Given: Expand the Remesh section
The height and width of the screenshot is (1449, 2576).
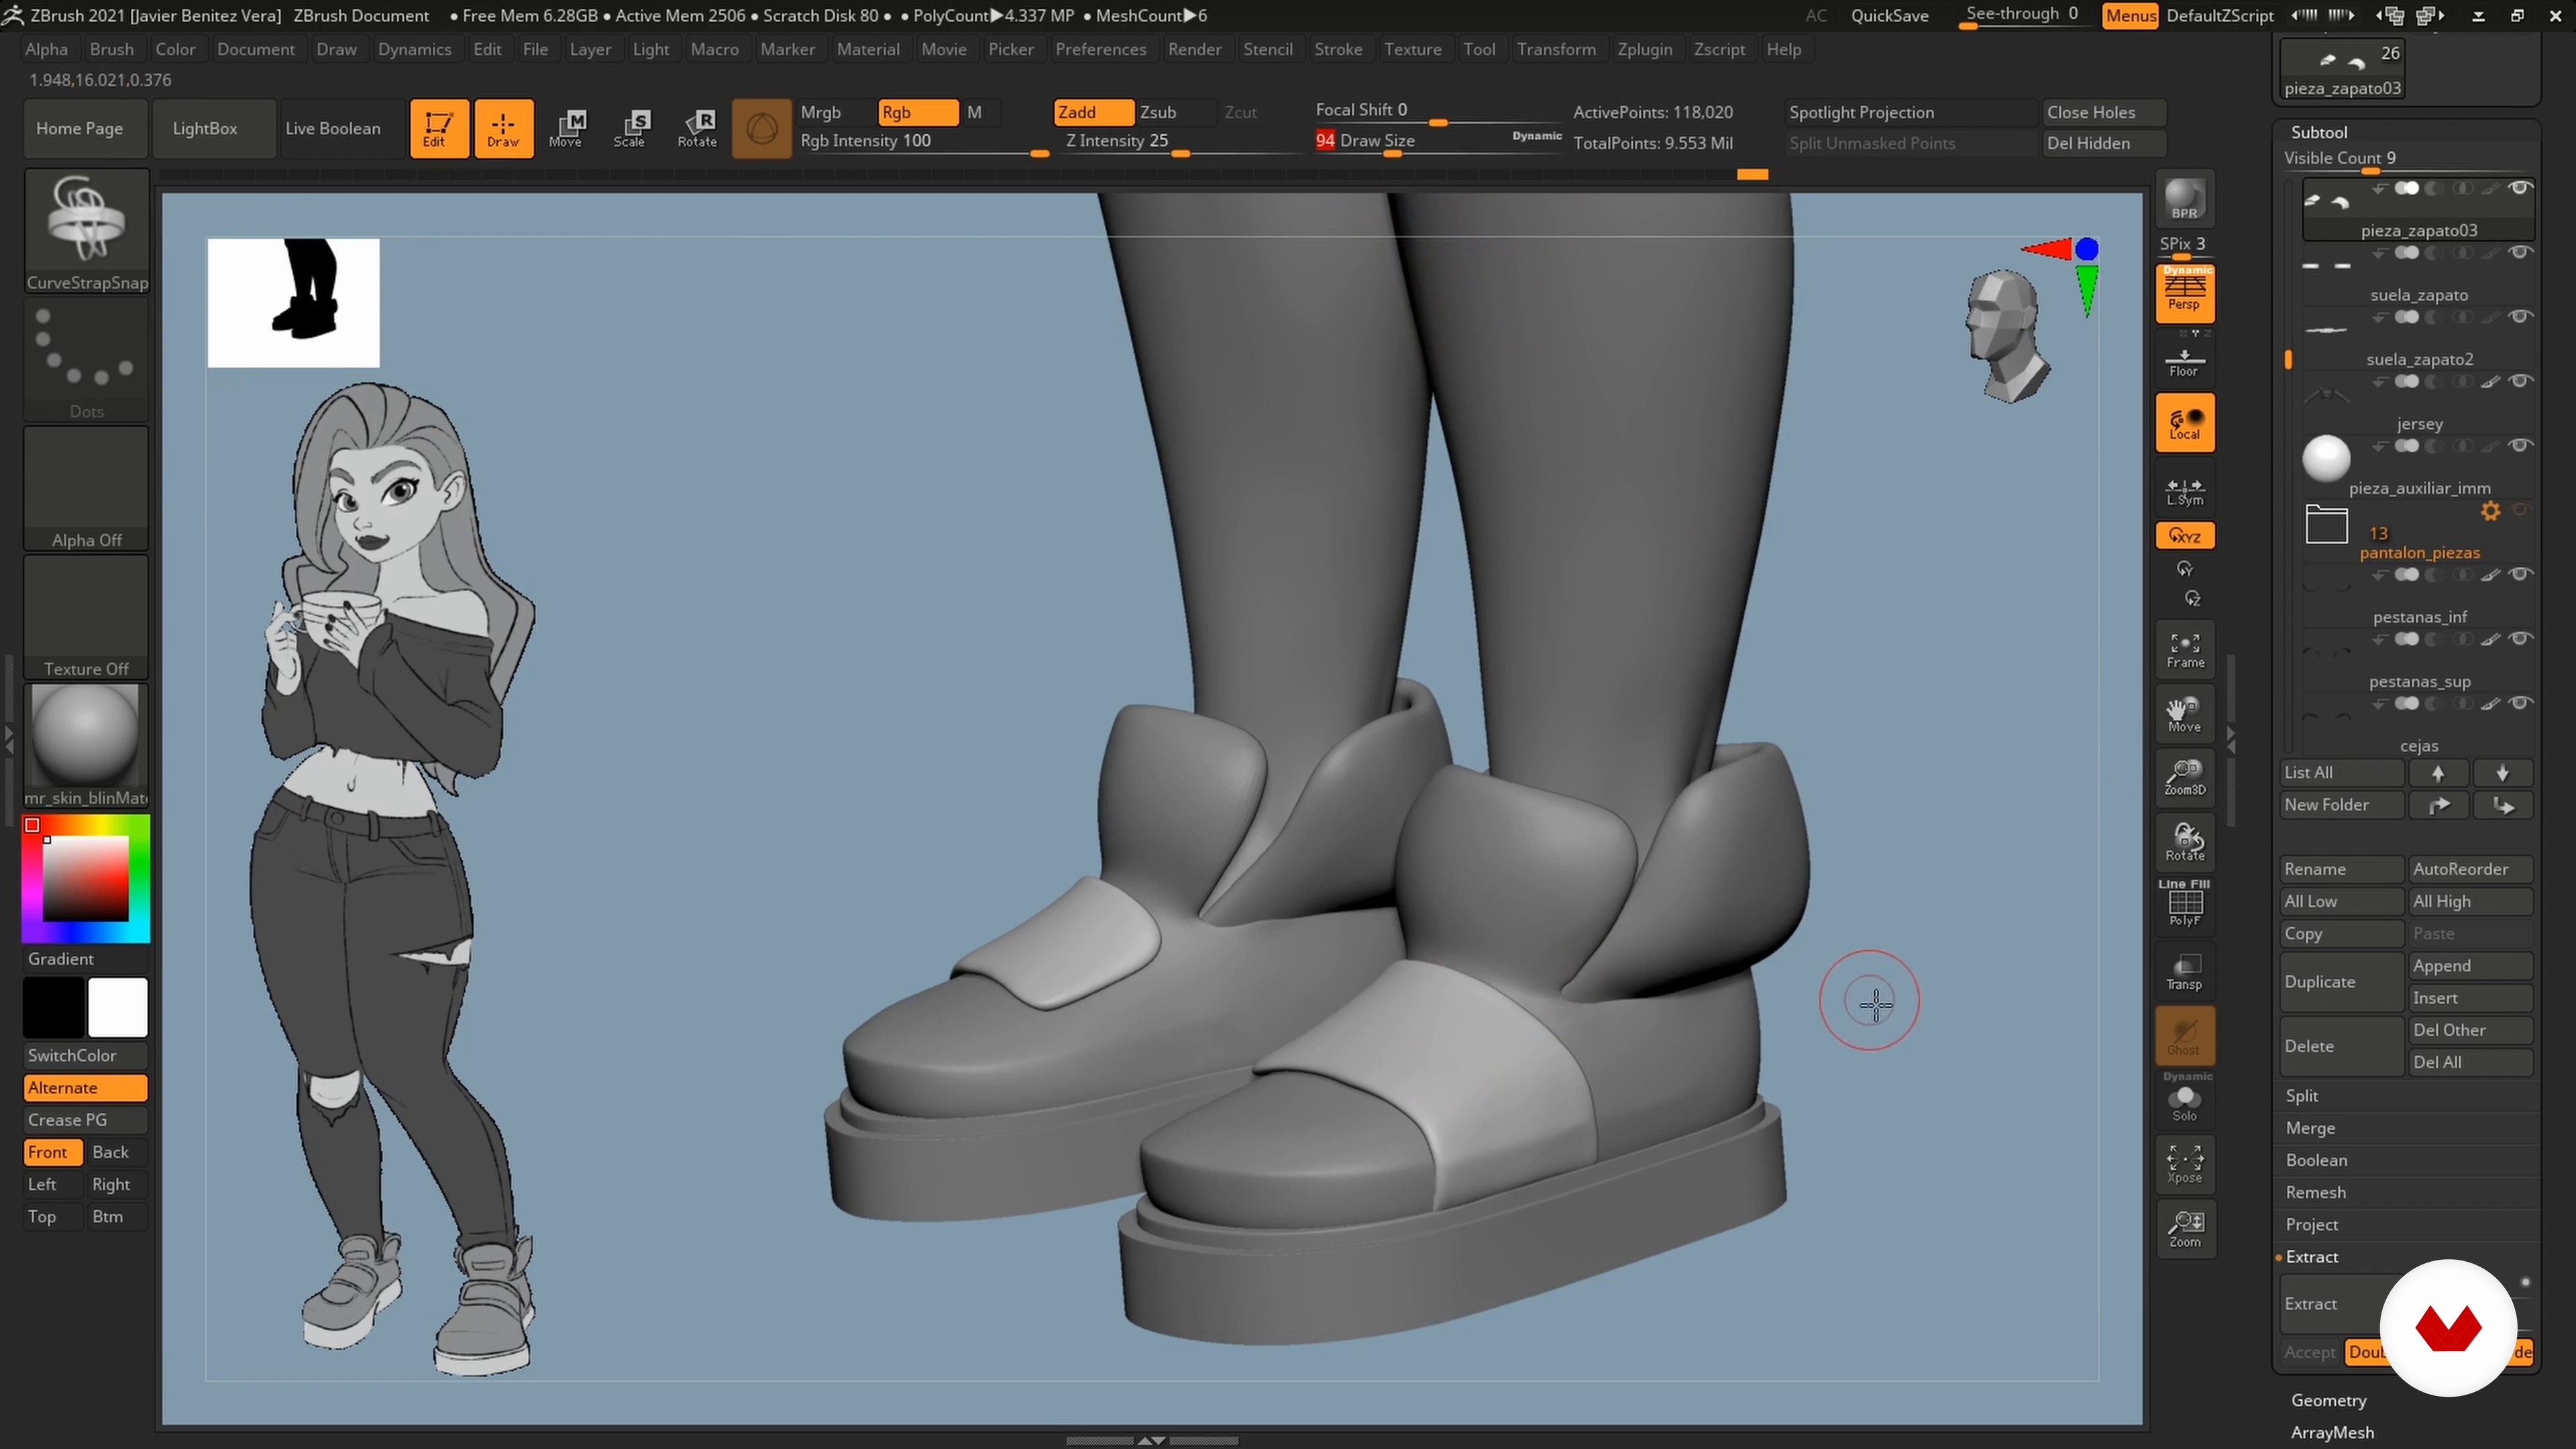Looking at the screenshot, I should (2315, 1192).
